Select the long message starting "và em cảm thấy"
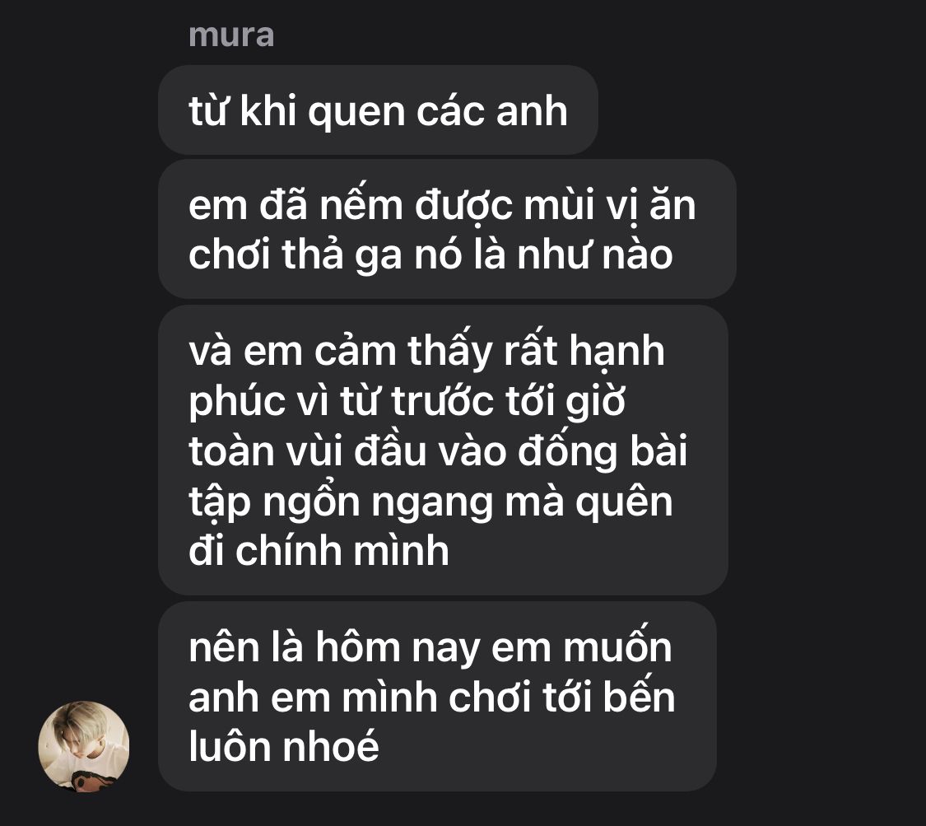Image resolution: width=926 pixels, height=826 pixels. [x=443, y=450]
